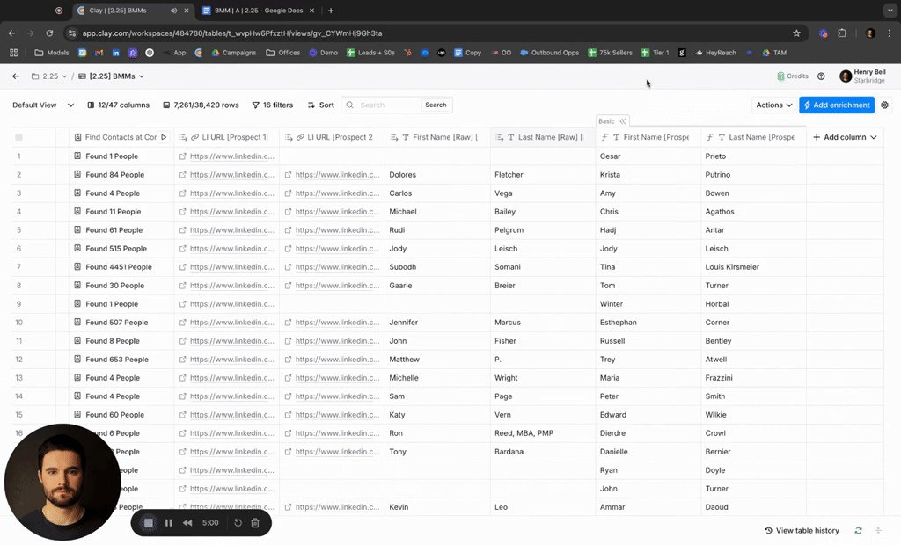
Task: Switch to the BMM Google Docs tab
Action: (257, 11)
